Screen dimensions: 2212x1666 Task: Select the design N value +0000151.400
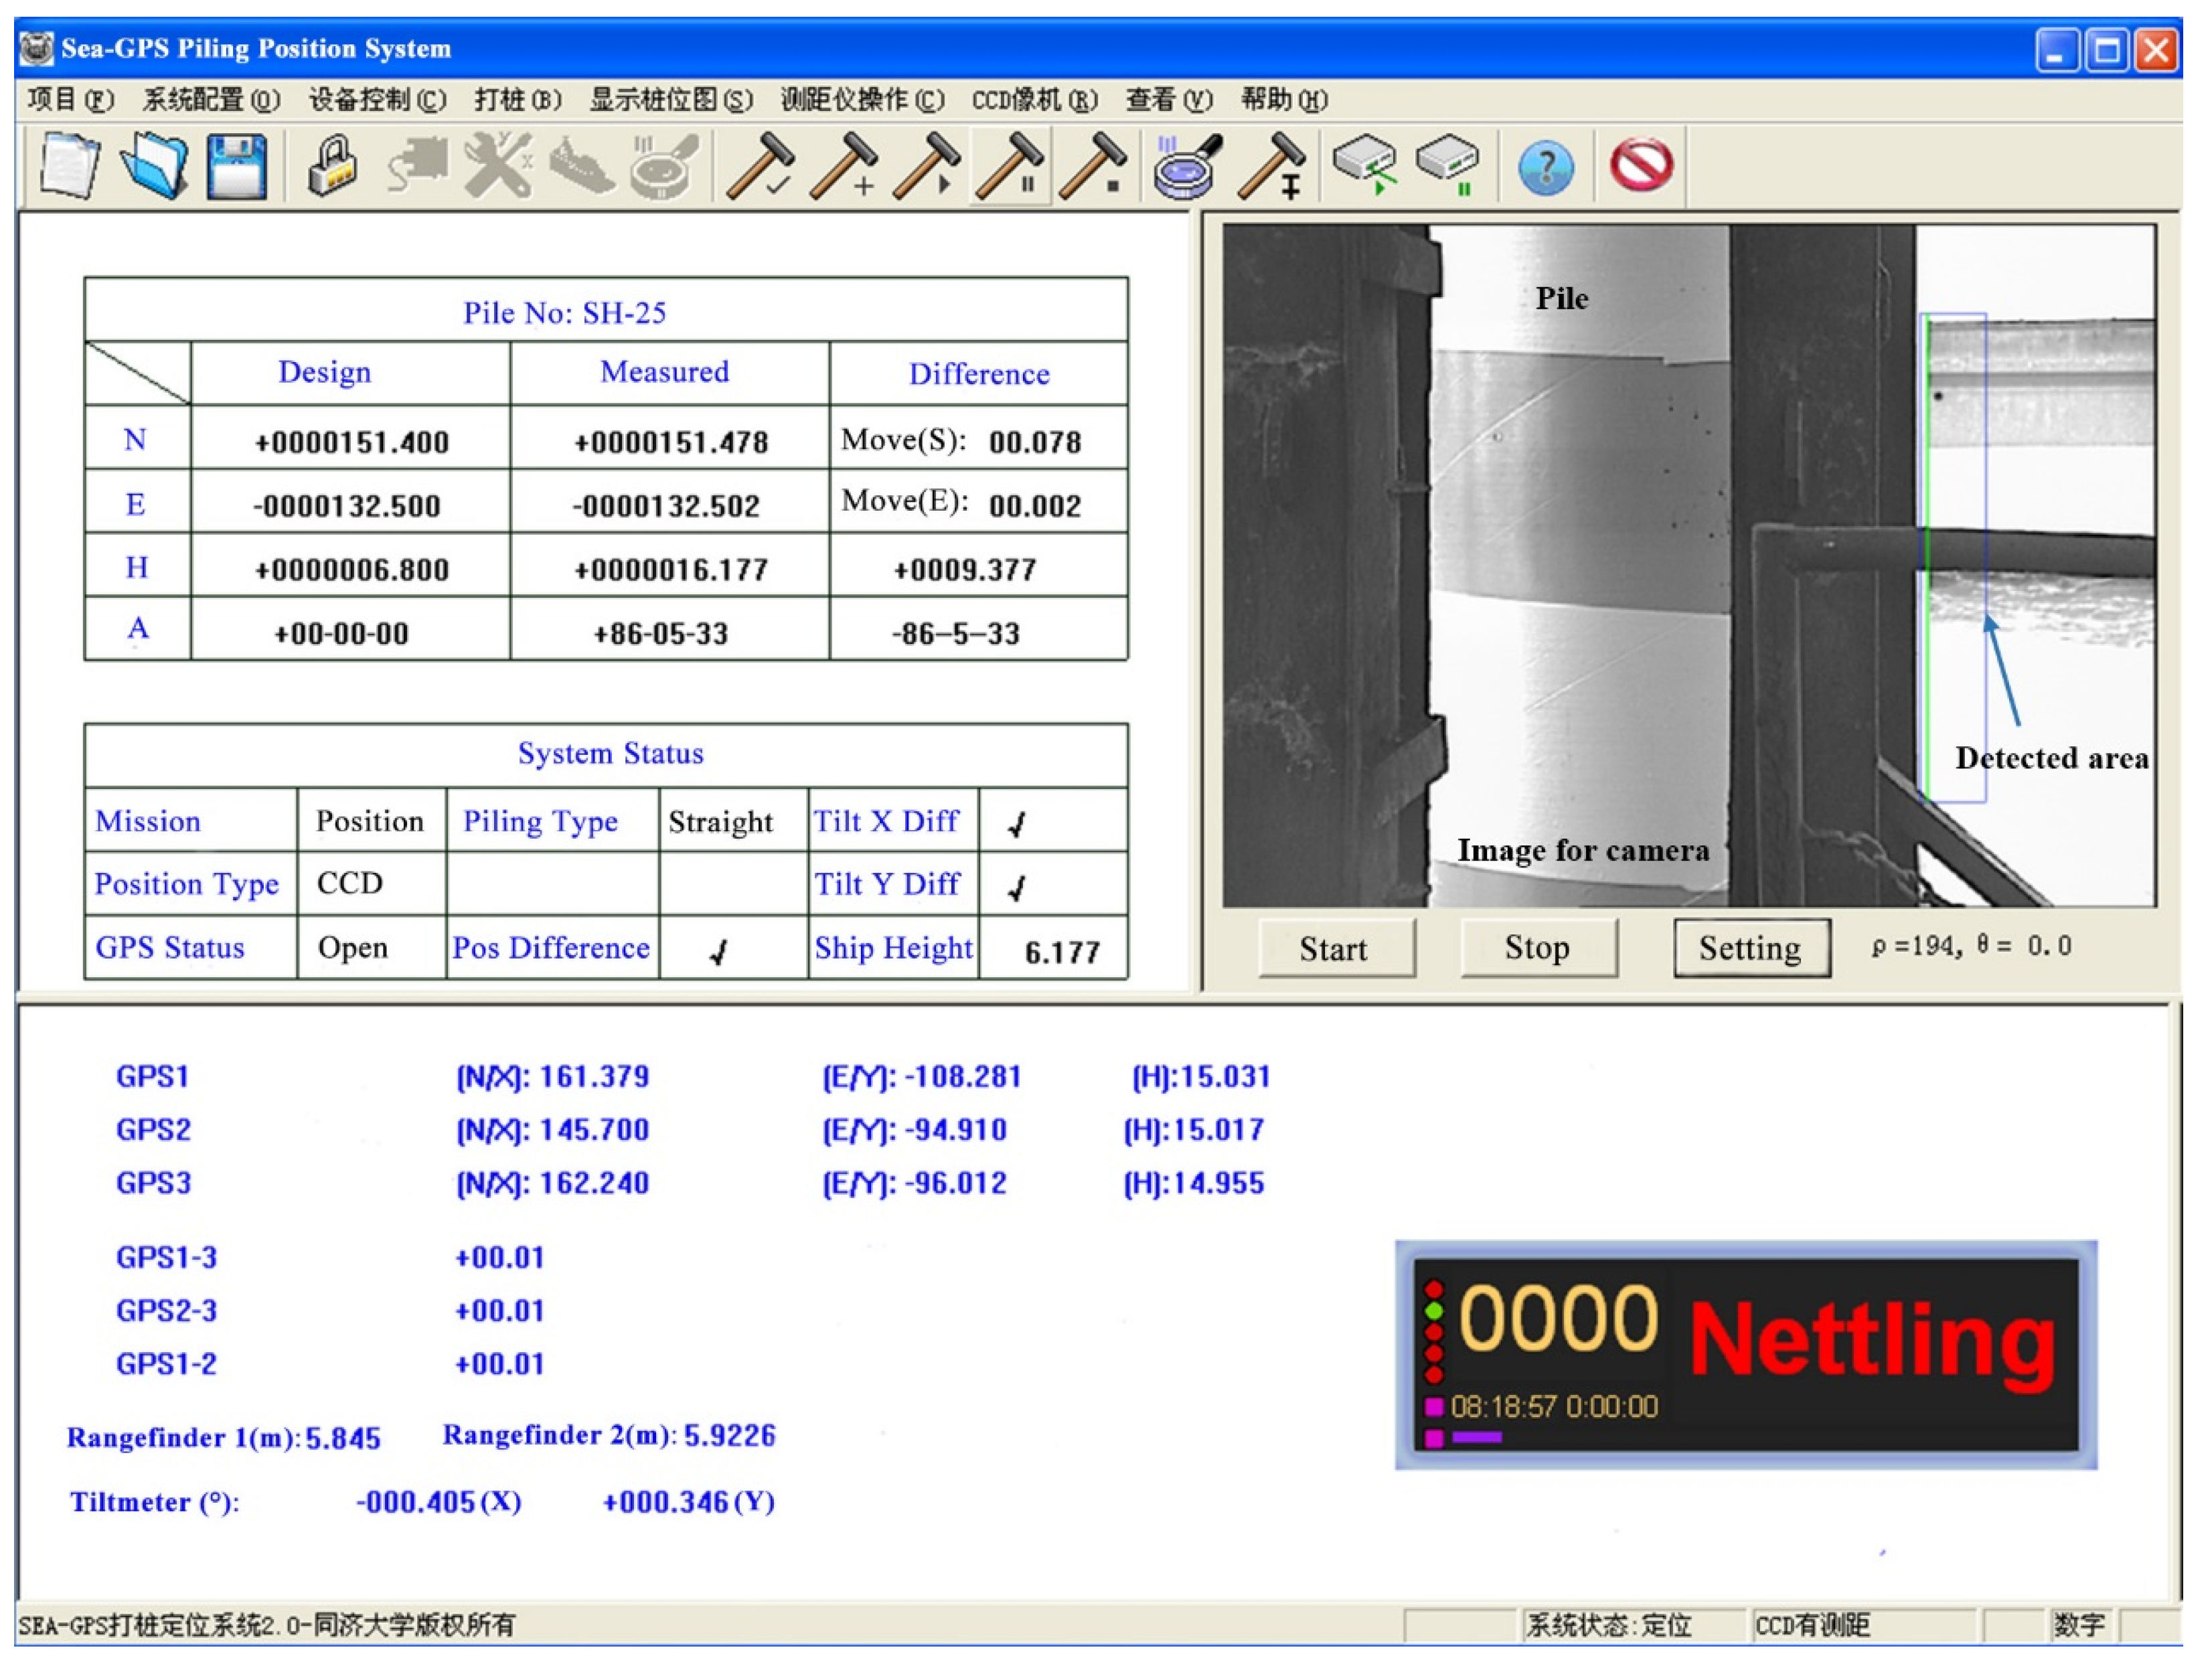point(352,442)
